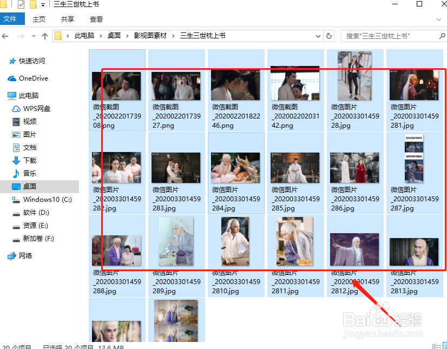This screenshot has width=447, height=349.
Task: Refresh the current folder
Action: pos(328,36)
